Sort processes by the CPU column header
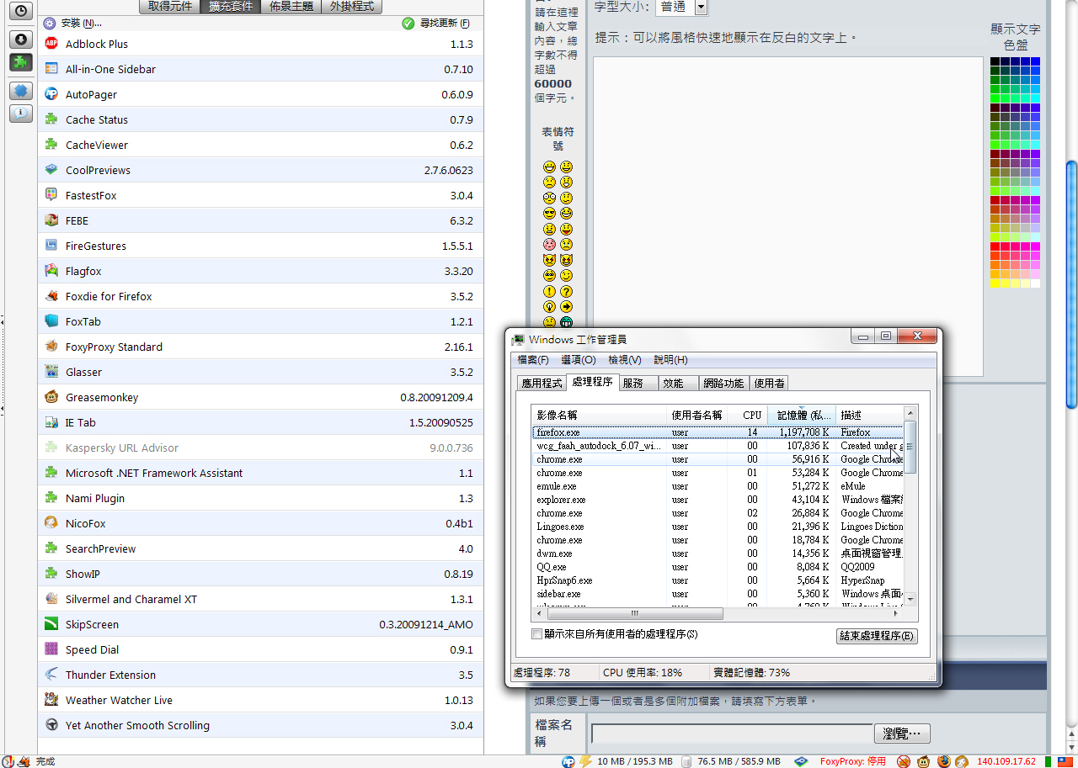This screenshot has width=1078, height=768. coord(751,415)
